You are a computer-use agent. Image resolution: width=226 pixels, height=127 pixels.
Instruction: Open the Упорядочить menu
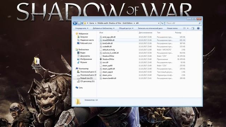click(82, 28)
